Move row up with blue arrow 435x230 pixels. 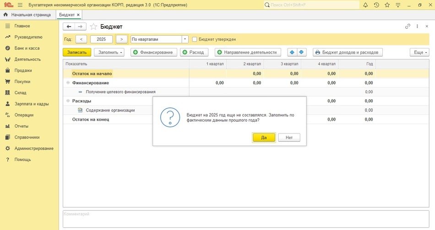point(292,52)
